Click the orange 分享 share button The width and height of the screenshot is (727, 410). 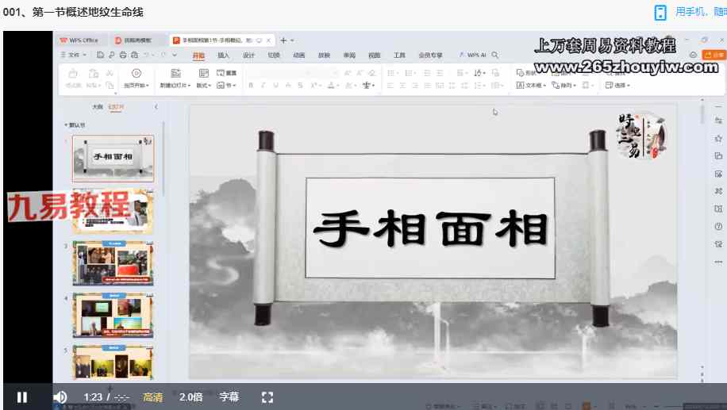716,55
